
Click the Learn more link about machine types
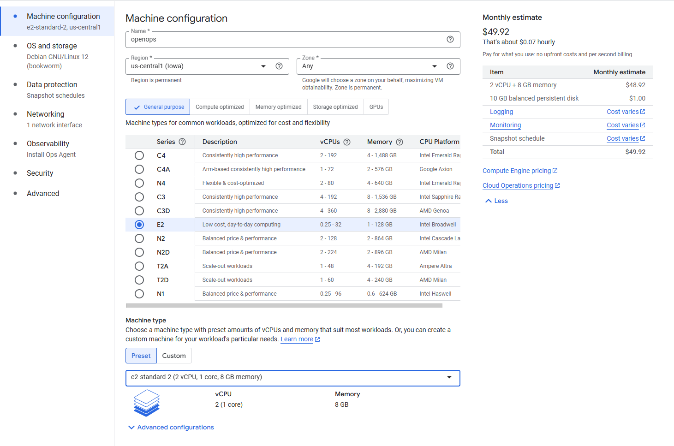pyautogui.click(x=297, y=339)
